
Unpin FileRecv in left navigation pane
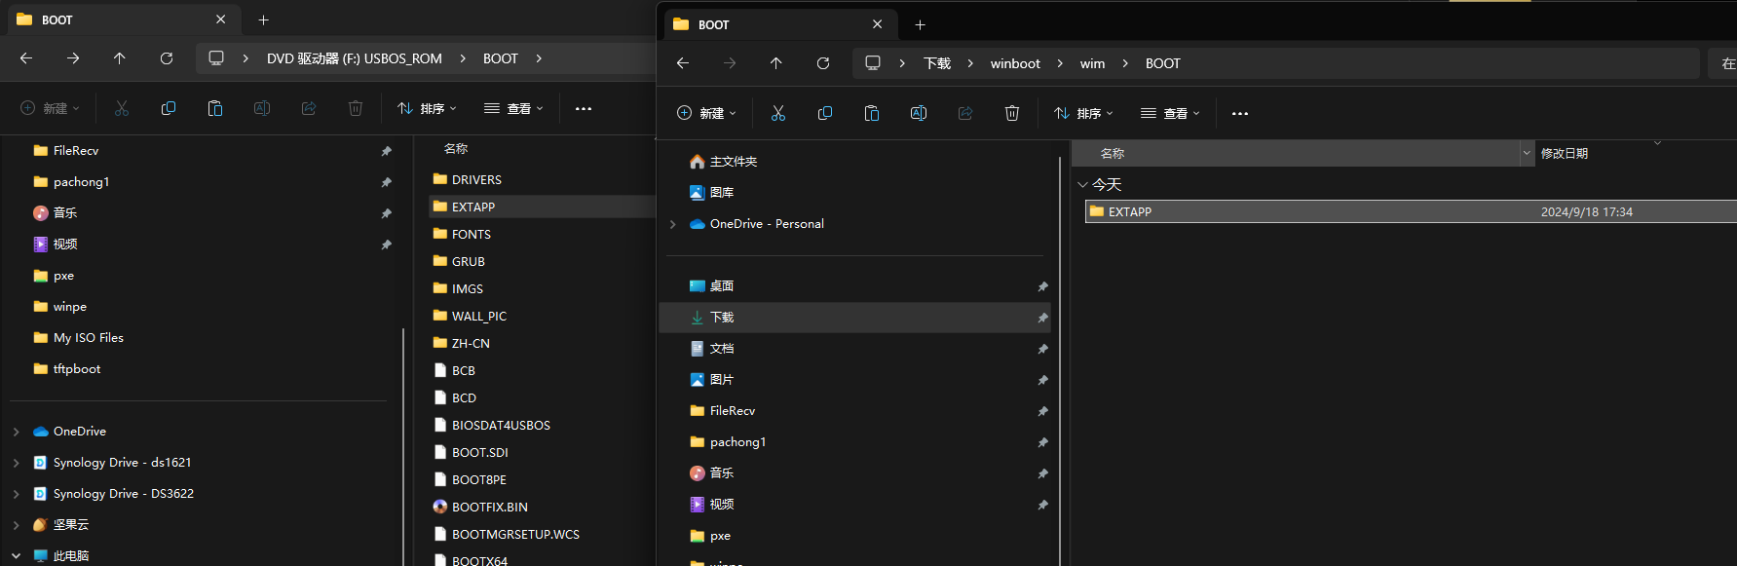coord(387,151)
